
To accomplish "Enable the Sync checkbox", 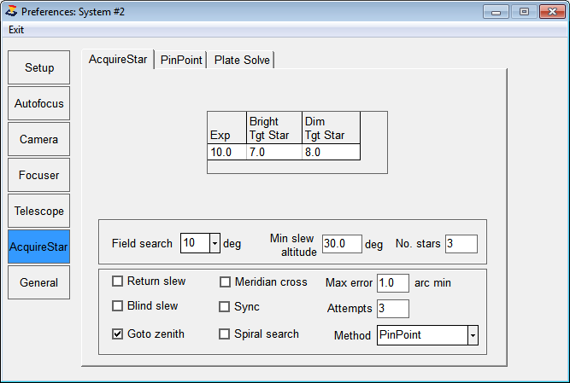I will [224, 306].
